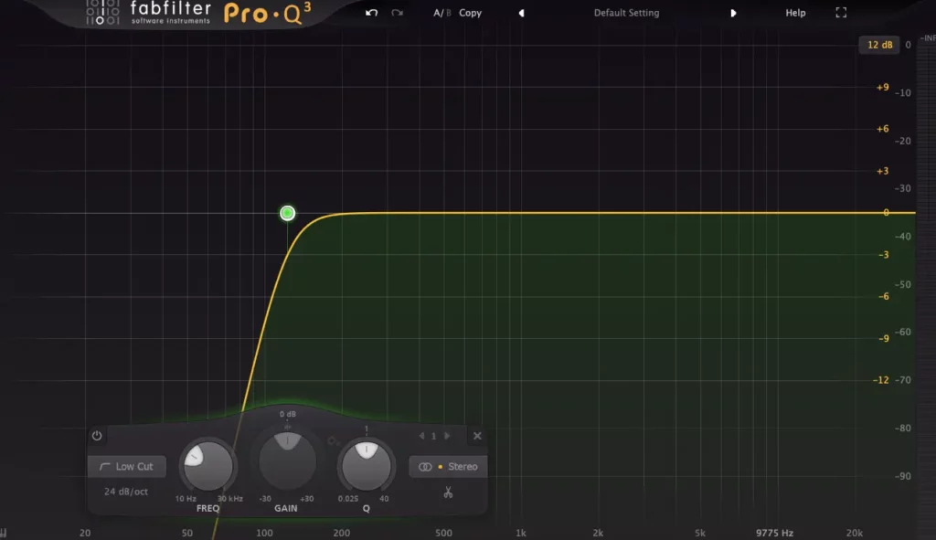The height and width of the screenshot is (540, 936).
Task: Select the green EQ band node
Action: pyautogui.click(x=287, y=213)
